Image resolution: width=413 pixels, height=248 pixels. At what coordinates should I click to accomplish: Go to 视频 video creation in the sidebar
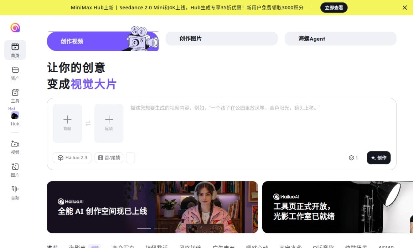point(15,147)
